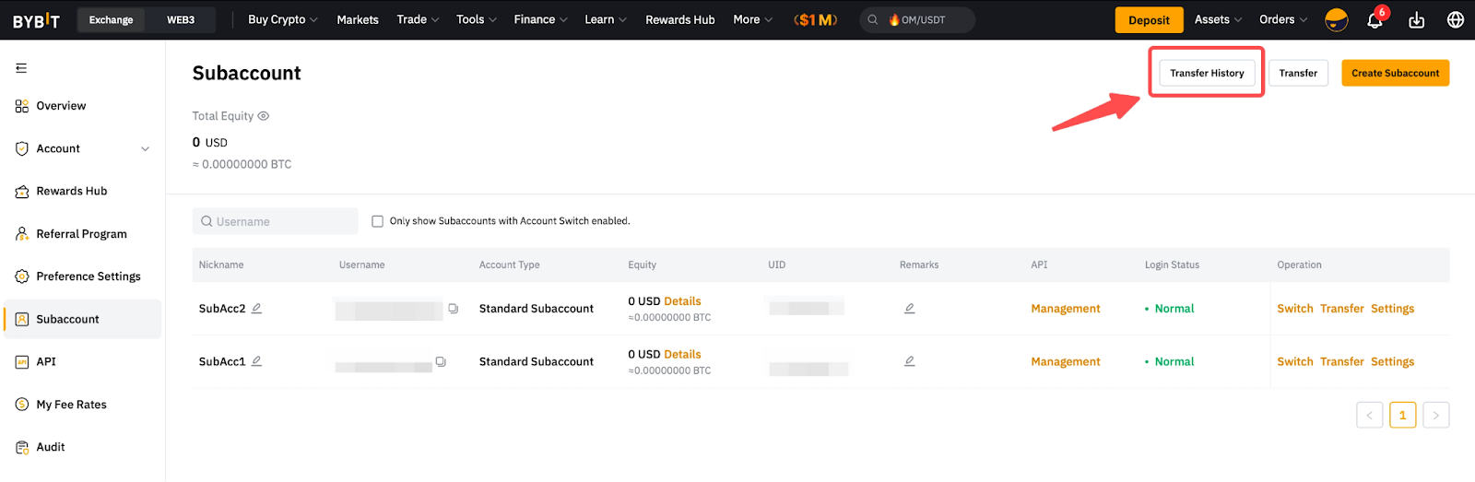Copy the SubAcc1 username
This screenshot has height=482, width=1475.
pos(441,362)
